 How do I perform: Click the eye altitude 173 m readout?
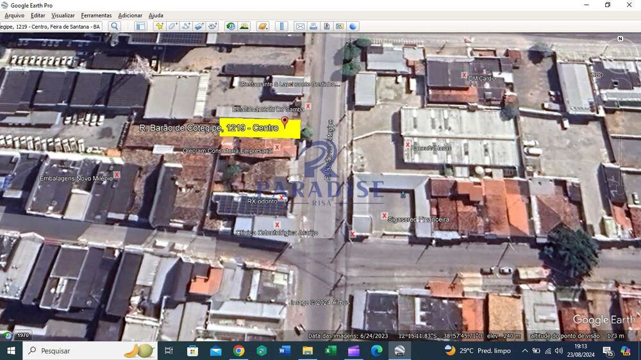coord(578,336)
